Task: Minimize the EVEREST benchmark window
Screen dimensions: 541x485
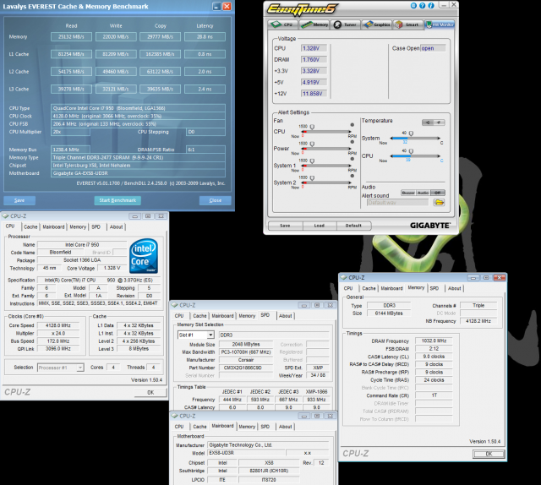Action: [x=216, y=6]
